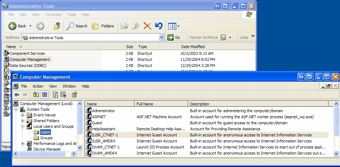Viewport: 340px width, 167px height.
Task: Click the Export List toolbar icon
Action: pos(63,95)
